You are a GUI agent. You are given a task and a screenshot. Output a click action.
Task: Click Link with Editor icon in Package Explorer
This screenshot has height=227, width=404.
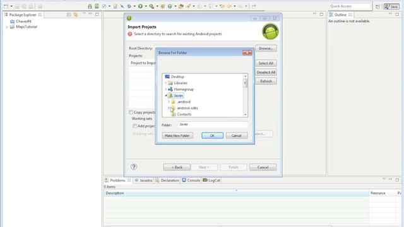(x=76, y=15)
